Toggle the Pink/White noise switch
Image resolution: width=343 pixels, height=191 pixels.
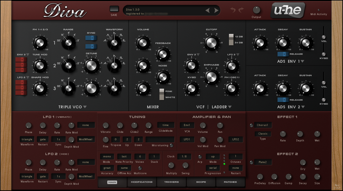pyautogui.click(x=162, y=94)
